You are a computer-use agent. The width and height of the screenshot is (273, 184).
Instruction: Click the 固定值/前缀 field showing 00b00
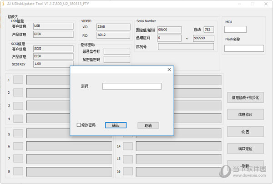coord(169,30)
